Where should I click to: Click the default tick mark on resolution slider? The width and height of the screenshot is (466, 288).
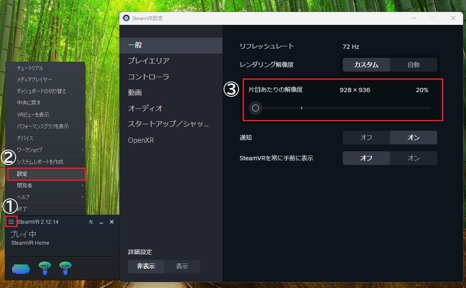tap(302, 108)
